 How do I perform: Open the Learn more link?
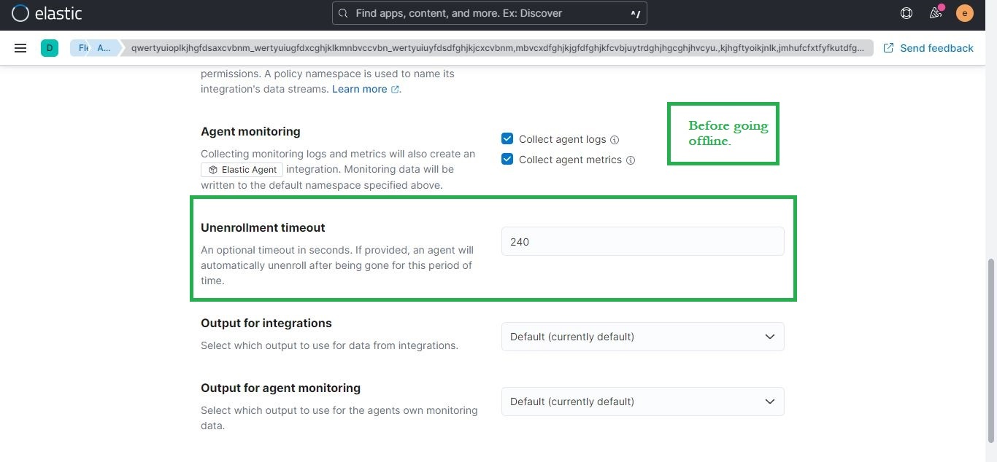[x=359, y=89]
